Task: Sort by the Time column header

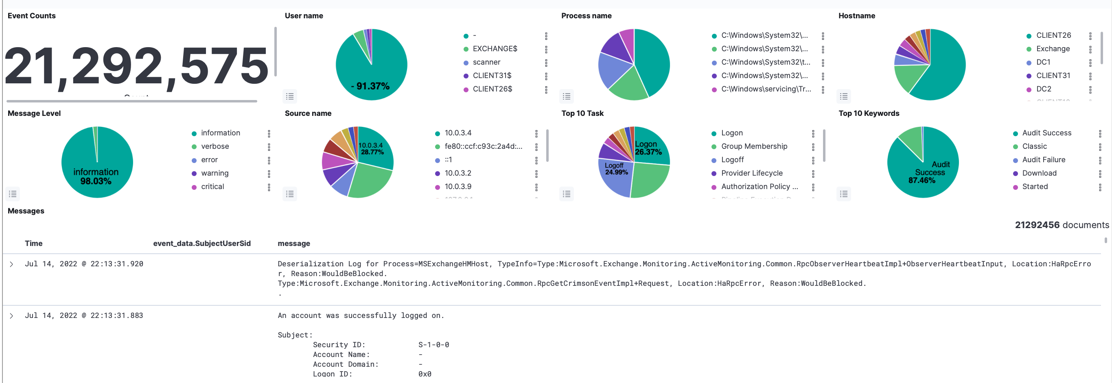Action: tap(33, 243)
